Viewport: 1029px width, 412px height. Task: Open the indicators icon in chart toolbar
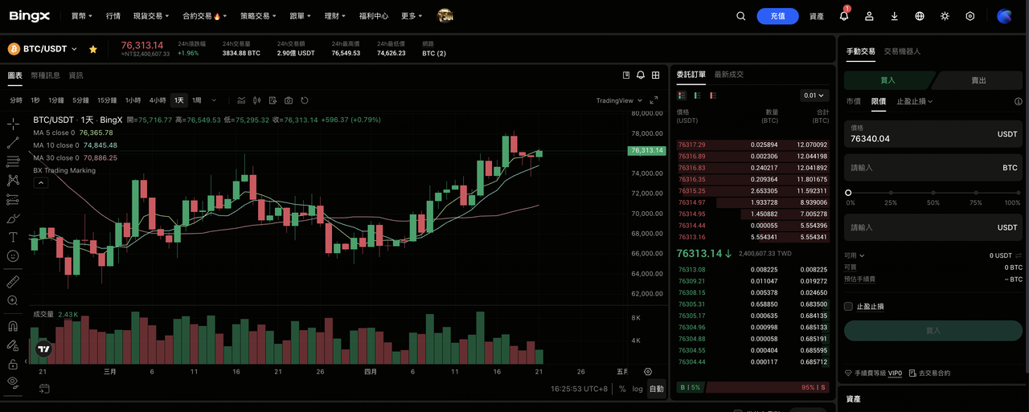[241, 100]
